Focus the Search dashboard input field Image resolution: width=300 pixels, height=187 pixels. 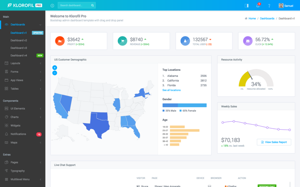click(x=74, y=5)
